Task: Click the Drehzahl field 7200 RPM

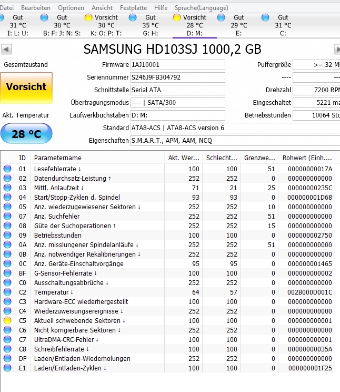Action: pos(316,90)
